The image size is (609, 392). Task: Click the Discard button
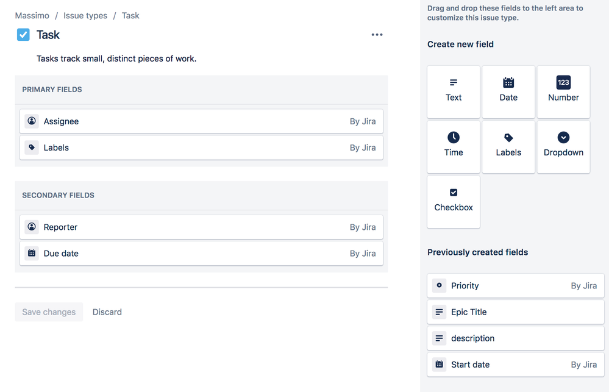107,312
